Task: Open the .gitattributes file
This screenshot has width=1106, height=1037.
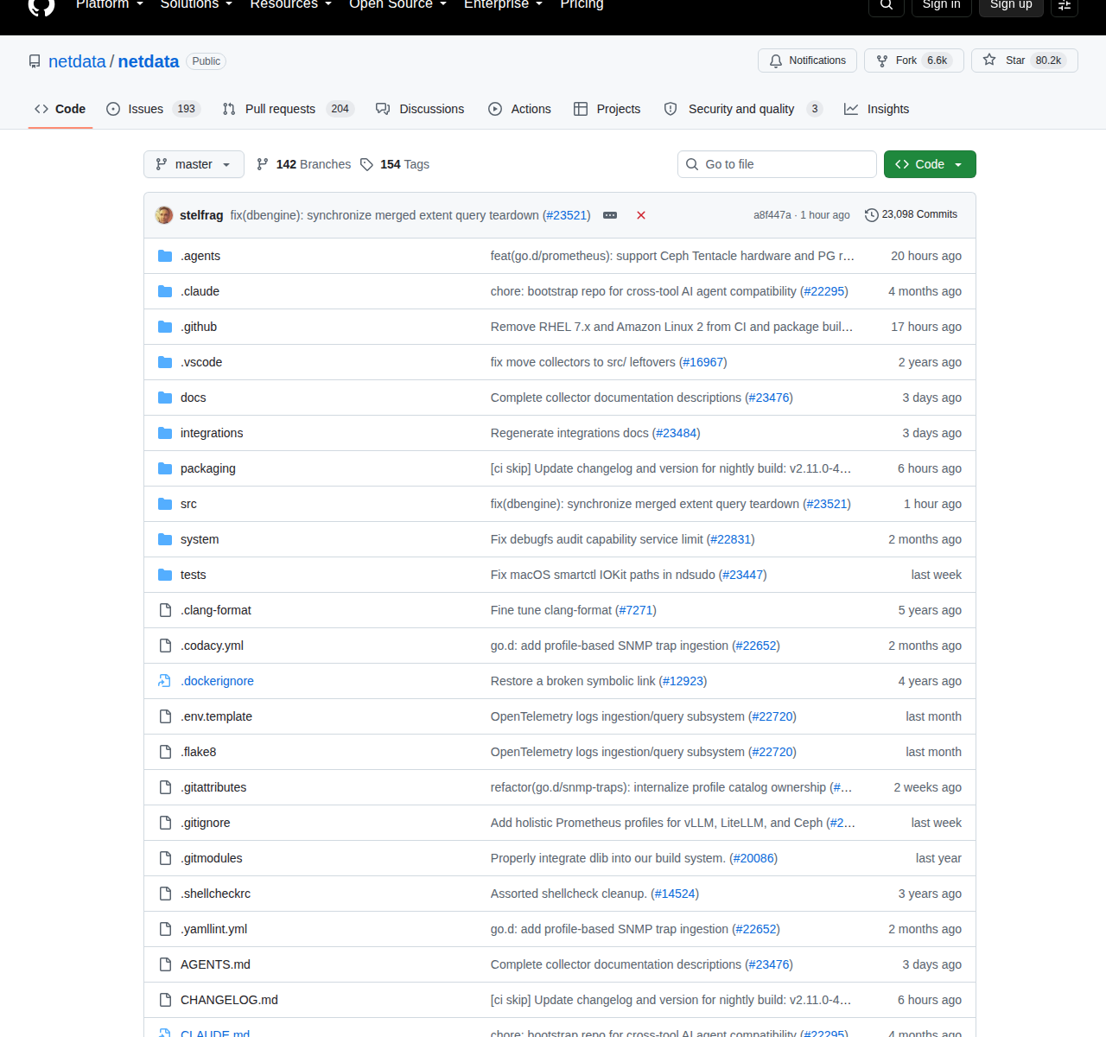Action: [213, 787]
